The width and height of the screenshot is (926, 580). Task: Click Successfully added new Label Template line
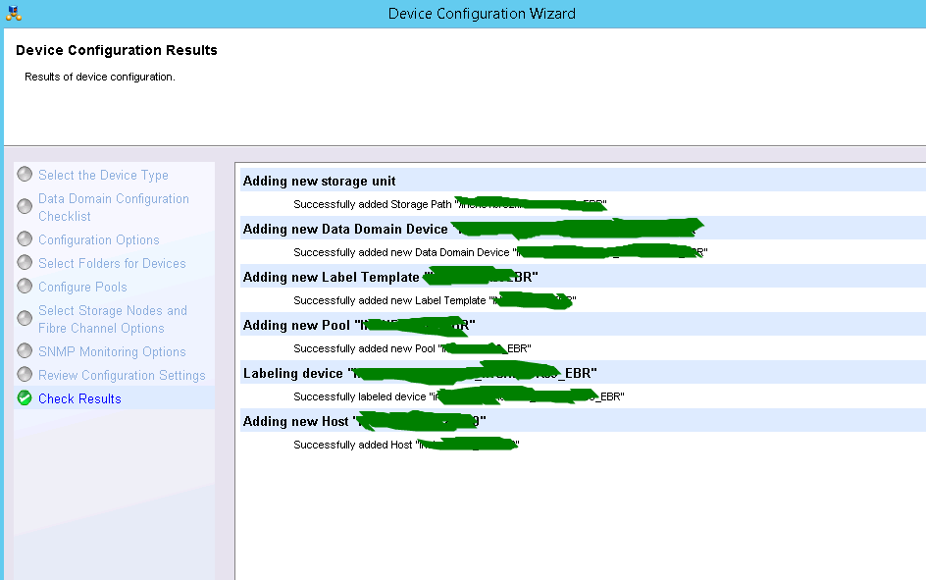point(435,300)
